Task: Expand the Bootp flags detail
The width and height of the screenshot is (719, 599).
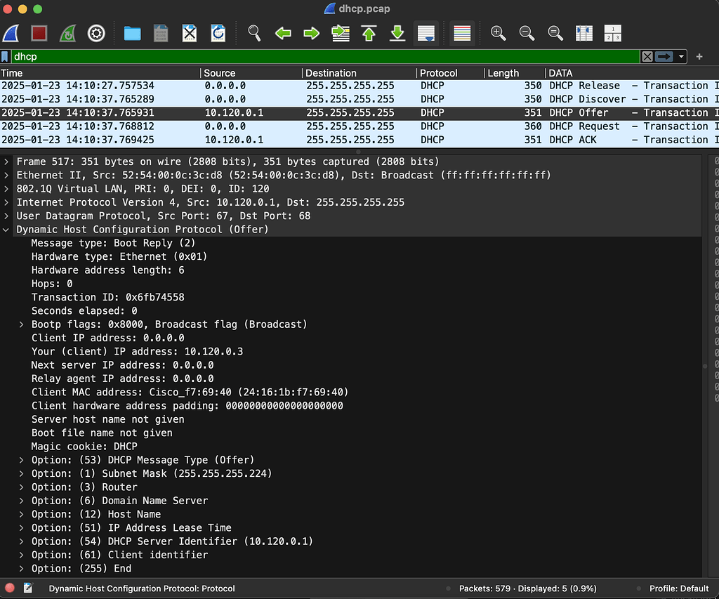Action: [x=20, y=324]
